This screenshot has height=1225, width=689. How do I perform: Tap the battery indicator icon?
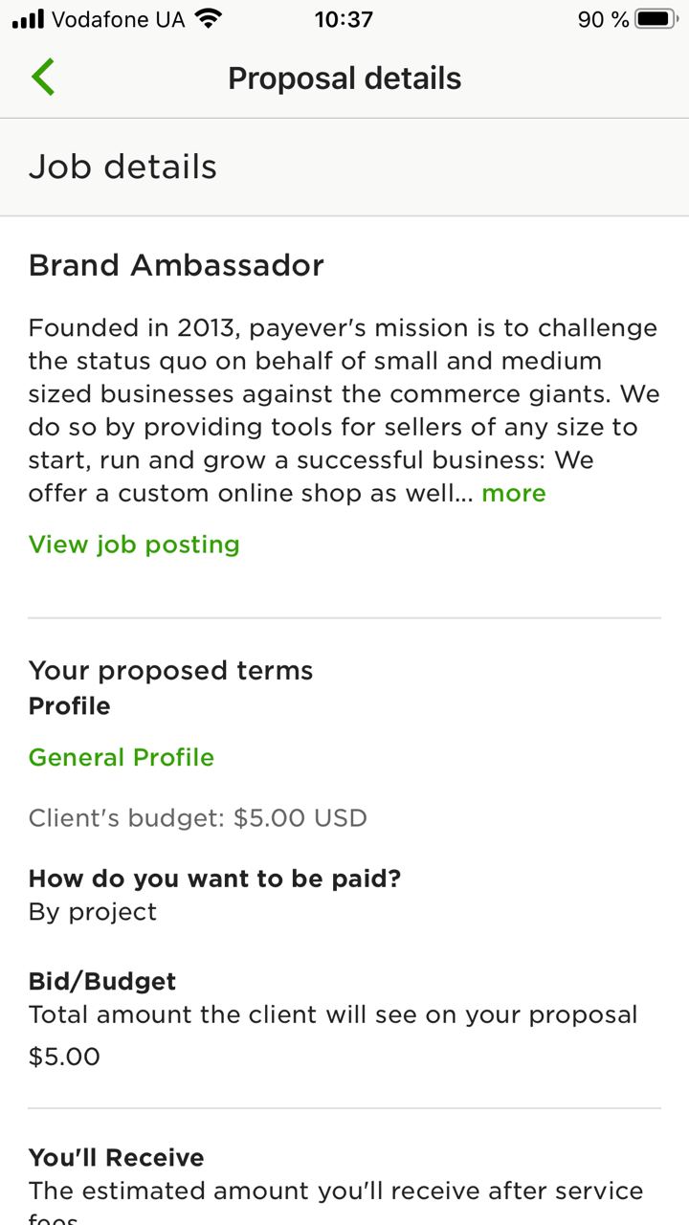656,19
